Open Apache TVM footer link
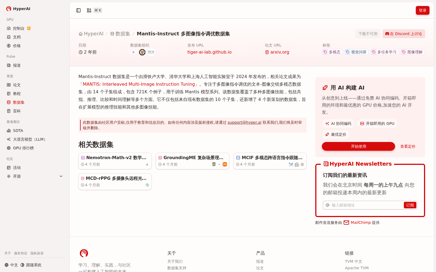The image size is (436, 272). [x=357, y=268]
